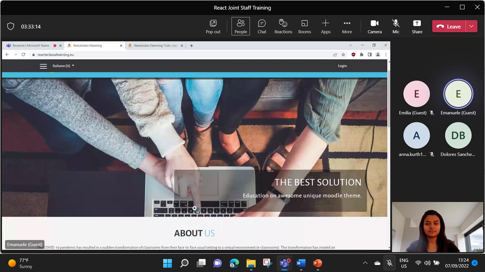The image size is (485, 272).
Task: Open the Windows Start menu
Action: [167, 263]
